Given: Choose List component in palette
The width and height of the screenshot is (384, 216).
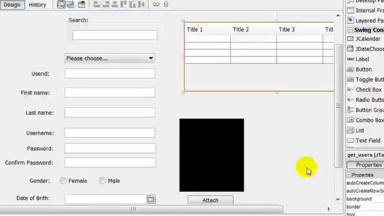Looking at the screenshot, I should 356,130.
